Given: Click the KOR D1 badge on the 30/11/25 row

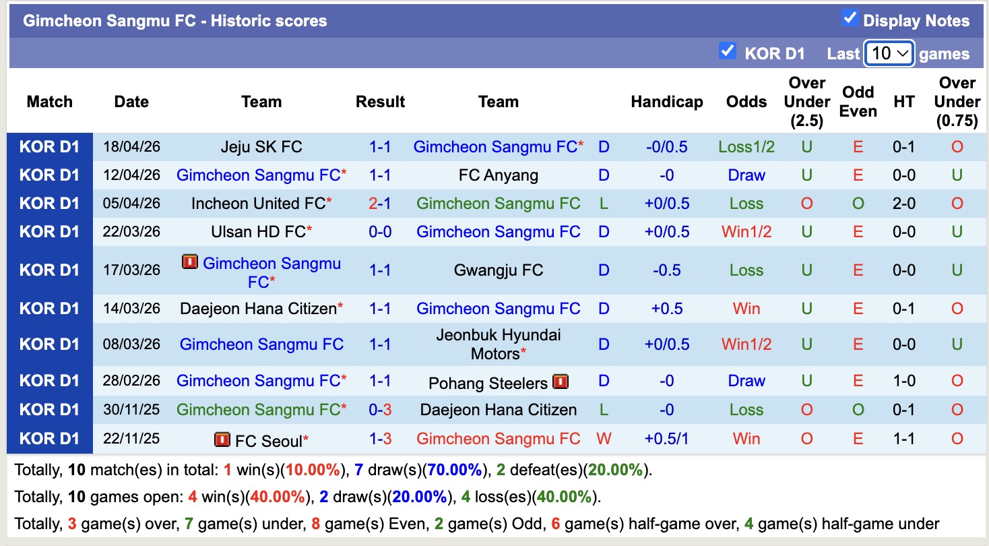Looking at the screenshot, I should tap(50, 409).
